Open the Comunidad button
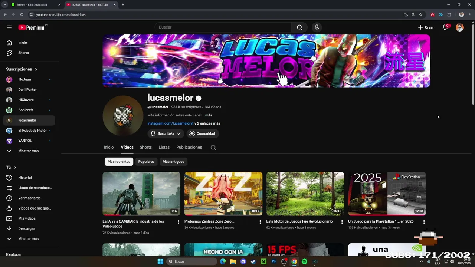 click(x=203, y=133)
